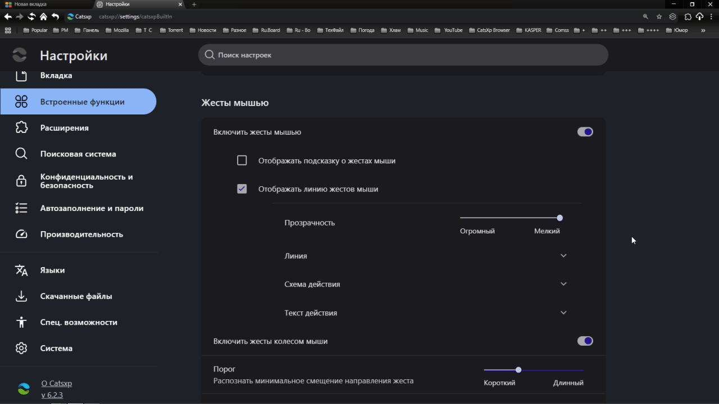Click the Длинный label under Порог slider
719x404 pixels.
coord(568,383)
